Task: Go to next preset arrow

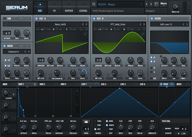Action: [151, 4]
